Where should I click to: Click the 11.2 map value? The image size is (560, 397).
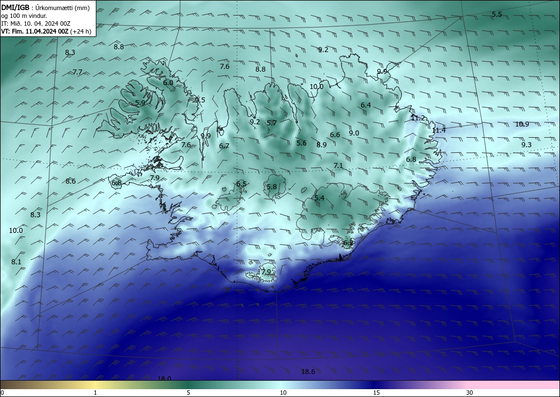coord(418,118)
